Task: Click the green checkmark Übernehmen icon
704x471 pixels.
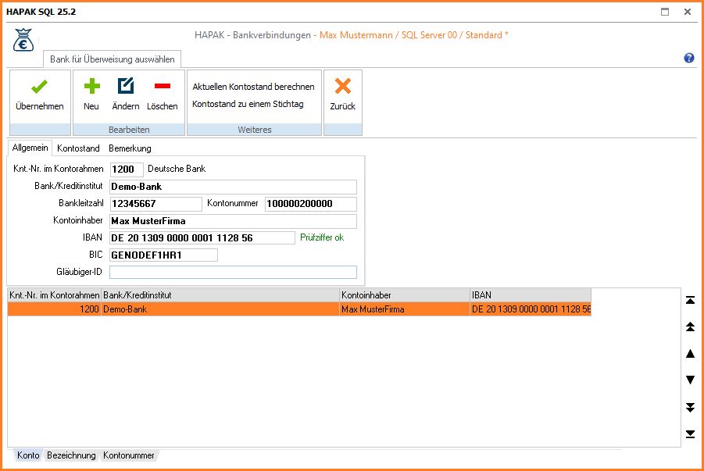Action: point(39,87)
